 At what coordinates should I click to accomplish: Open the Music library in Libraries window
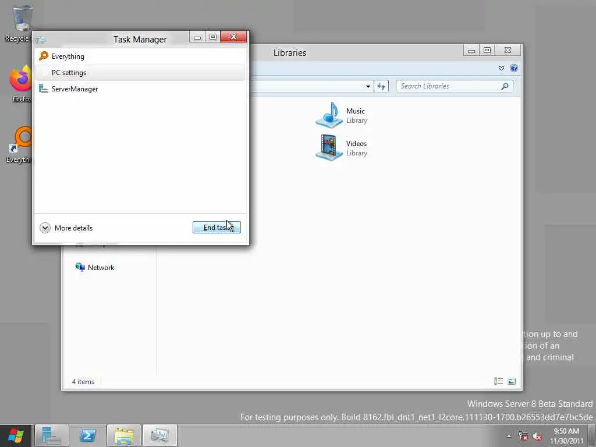(342, 115)
